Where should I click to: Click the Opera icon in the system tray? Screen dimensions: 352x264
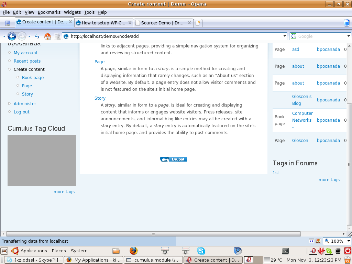click(x=313, y=251)
